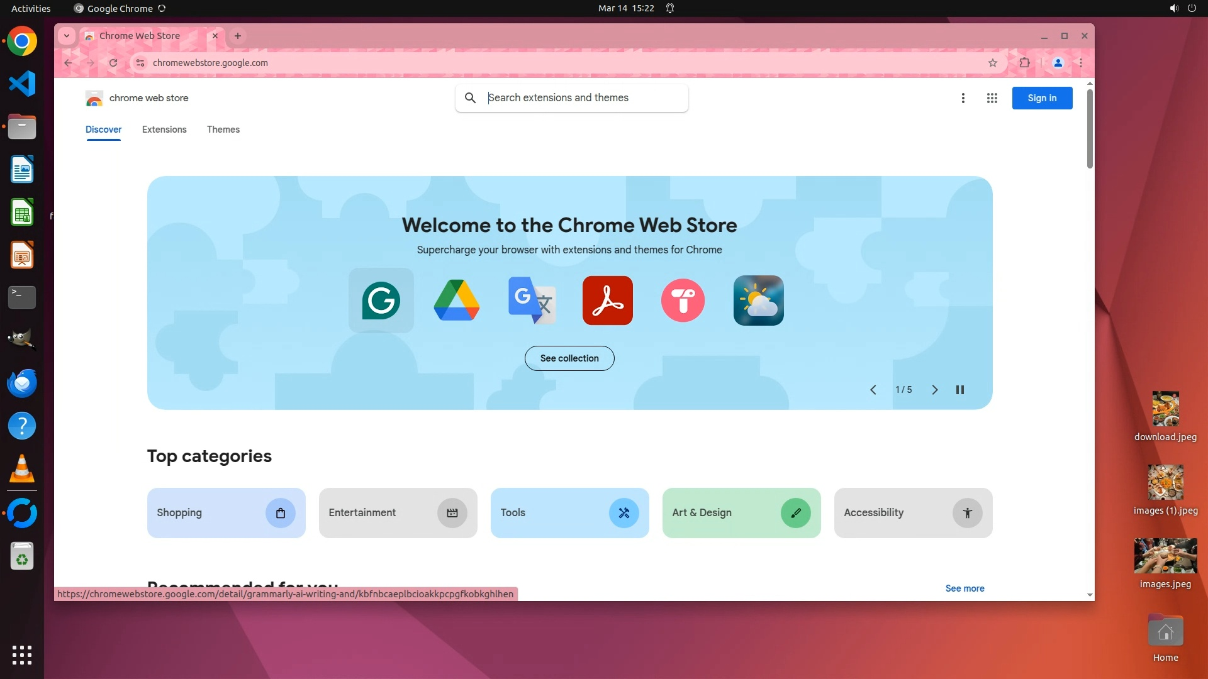Open the Grammarly extension icon

tap(381, 301)
